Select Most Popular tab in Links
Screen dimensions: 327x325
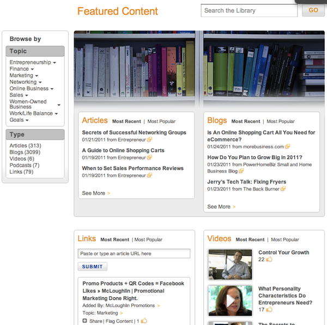(148, 240)
